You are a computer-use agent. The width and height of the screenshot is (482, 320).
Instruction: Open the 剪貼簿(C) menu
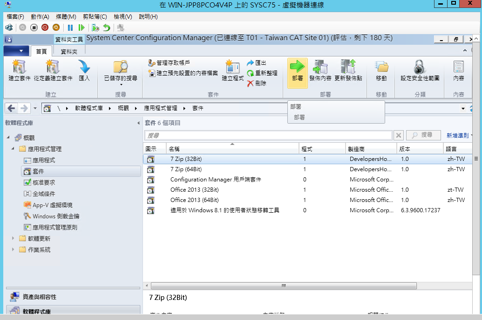95,17
